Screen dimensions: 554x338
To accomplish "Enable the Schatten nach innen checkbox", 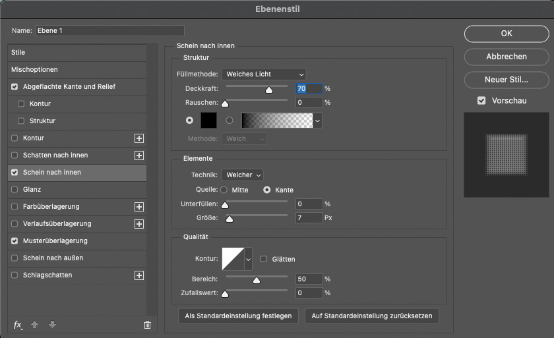I will [15, 155].
